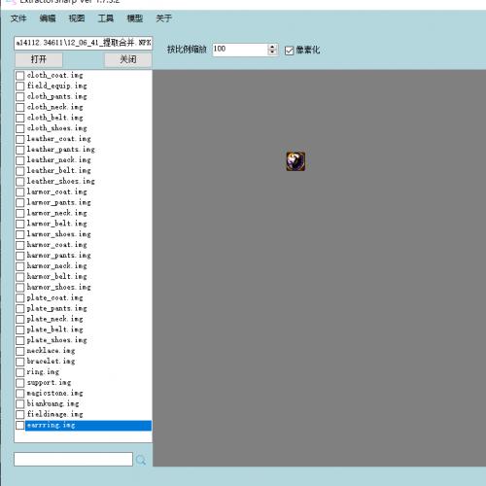
Task: Increase the scale value with up arrow
Action: (x=272, y=47)
